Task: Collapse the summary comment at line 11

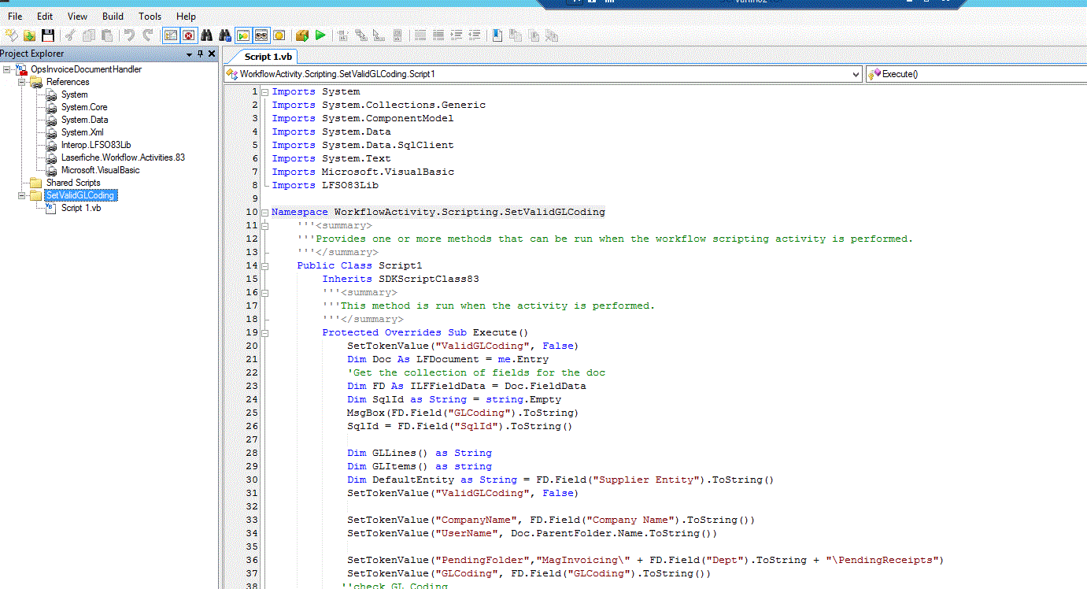Action: [x=264, y=226]
